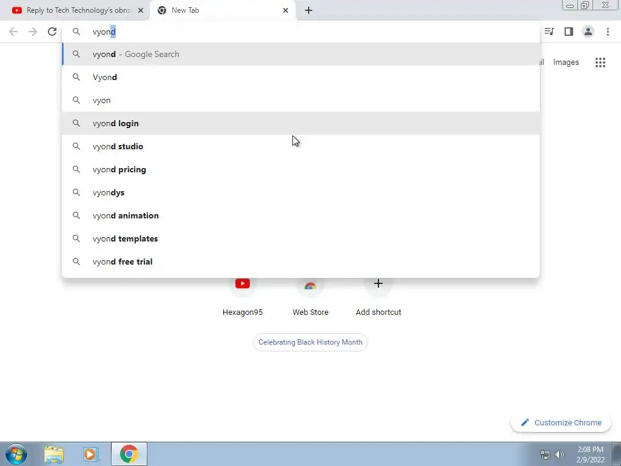Open the volume speaker tray icon
621x466 pixels.
(x=560, y=454)
